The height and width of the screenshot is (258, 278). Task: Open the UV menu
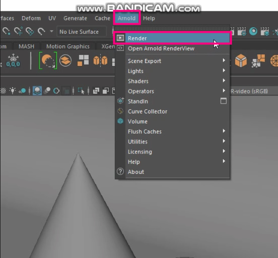click(x=52, y=18)
